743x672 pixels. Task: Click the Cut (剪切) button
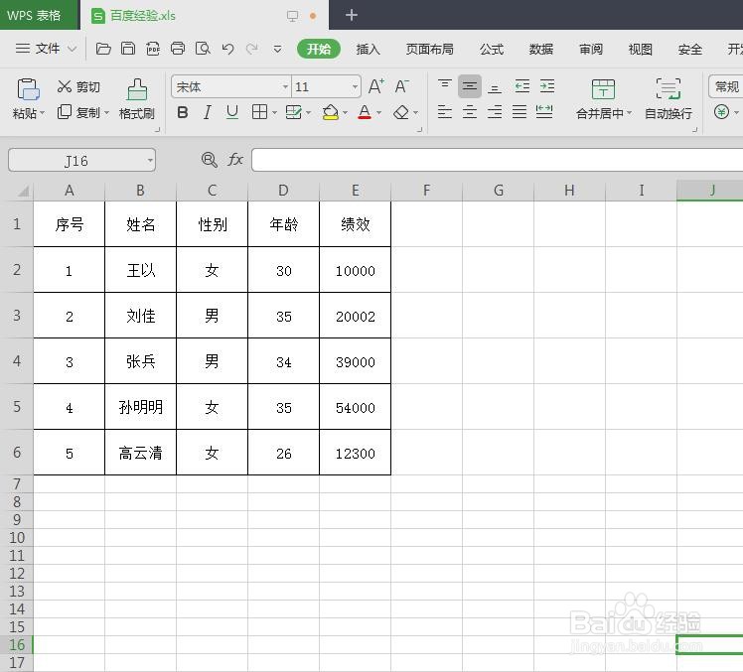[78, 86]
